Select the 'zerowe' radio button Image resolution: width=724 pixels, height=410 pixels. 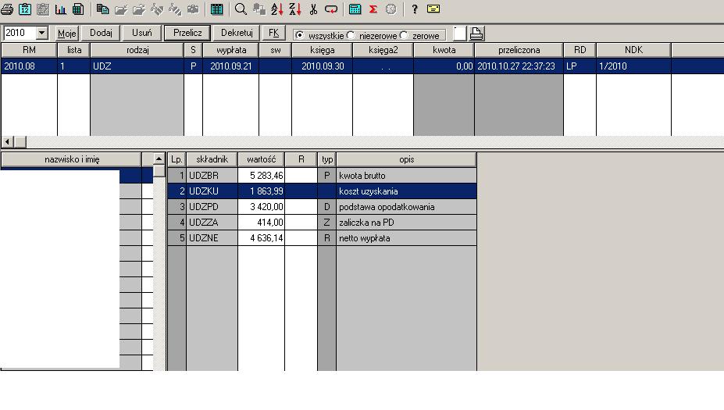(404, 35)
